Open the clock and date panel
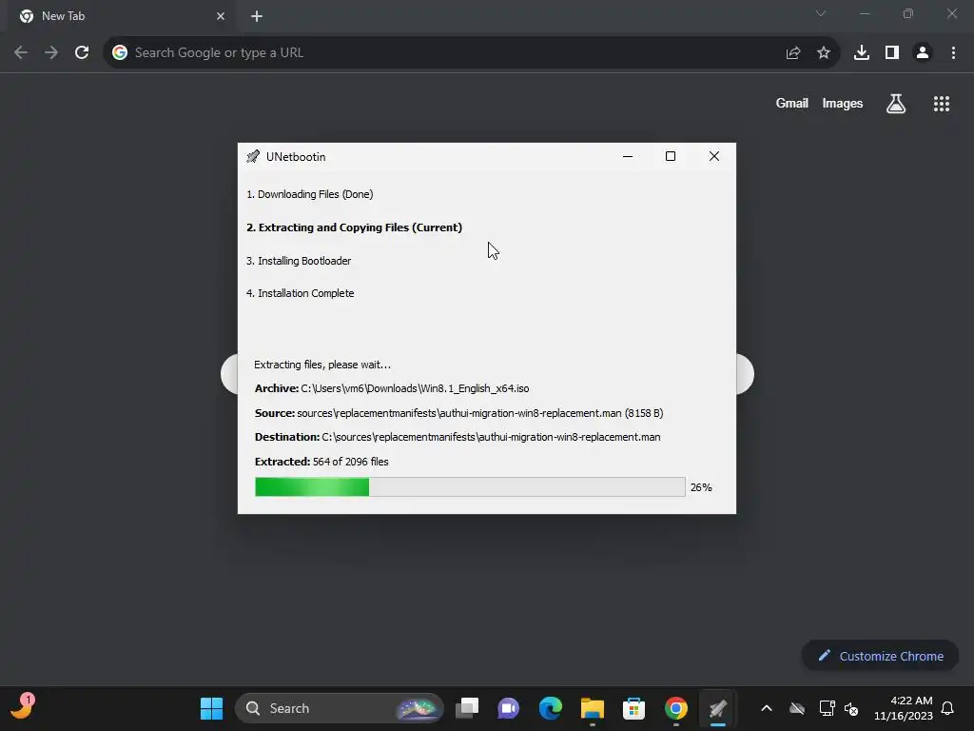Screen dimensions: 974x731 904,708
